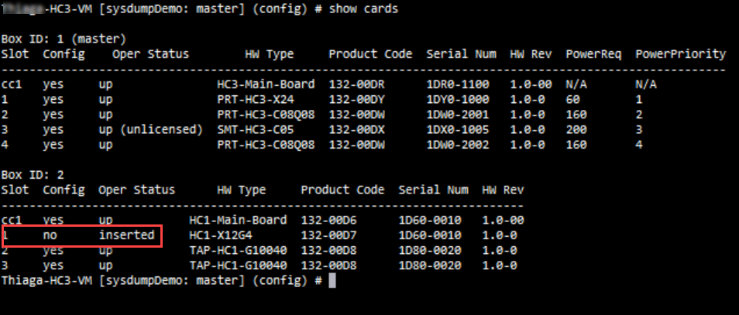Click the PowerPriority column header
This screenshot has width=739, height=315.
pyautogui.click(x=681, y=54)
